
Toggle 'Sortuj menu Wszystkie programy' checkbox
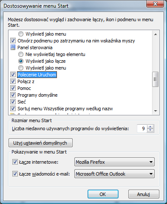tap(13, 109)
